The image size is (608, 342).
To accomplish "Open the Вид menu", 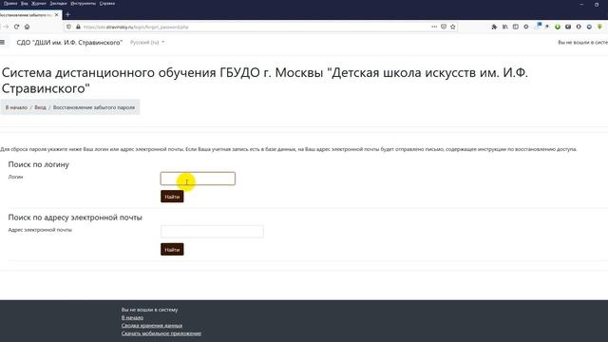I will [24, 3].
